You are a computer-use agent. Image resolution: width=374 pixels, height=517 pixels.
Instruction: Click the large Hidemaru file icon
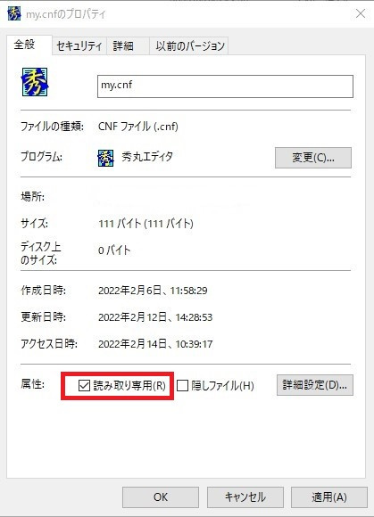tap(35, 82)
